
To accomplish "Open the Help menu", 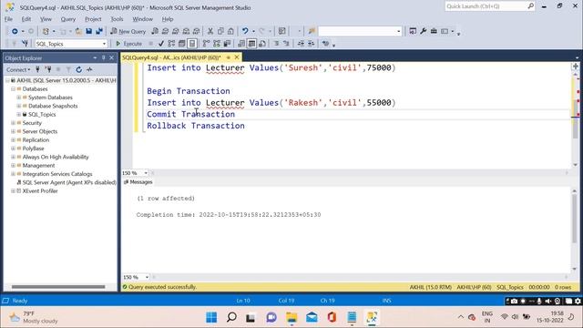I will pyautogui.click(x=168, y=19).
